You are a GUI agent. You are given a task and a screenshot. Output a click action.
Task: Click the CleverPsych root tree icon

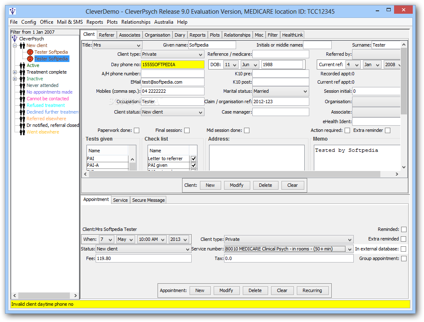coord(15,39)
